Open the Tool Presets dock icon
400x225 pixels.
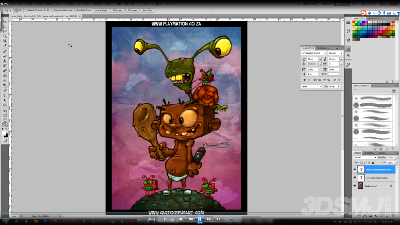[348, 65]
